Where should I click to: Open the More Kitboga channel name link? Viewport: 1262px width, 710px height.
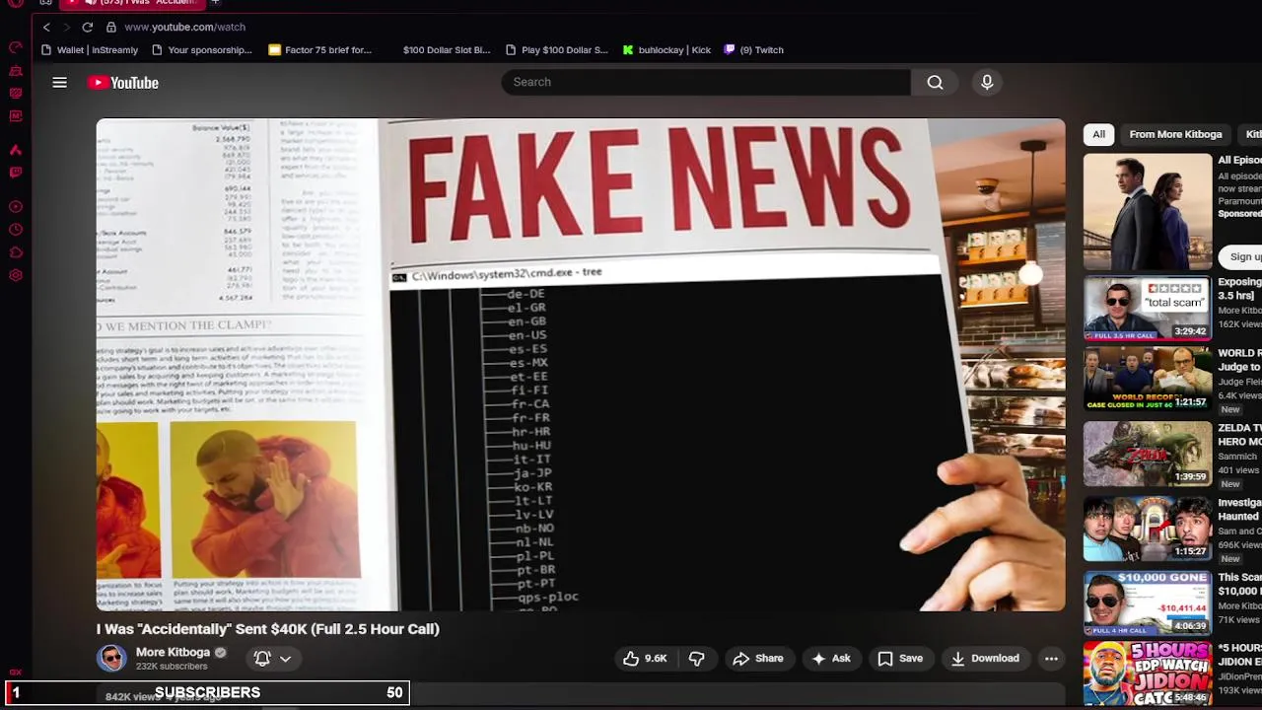[x=173, y=652]
